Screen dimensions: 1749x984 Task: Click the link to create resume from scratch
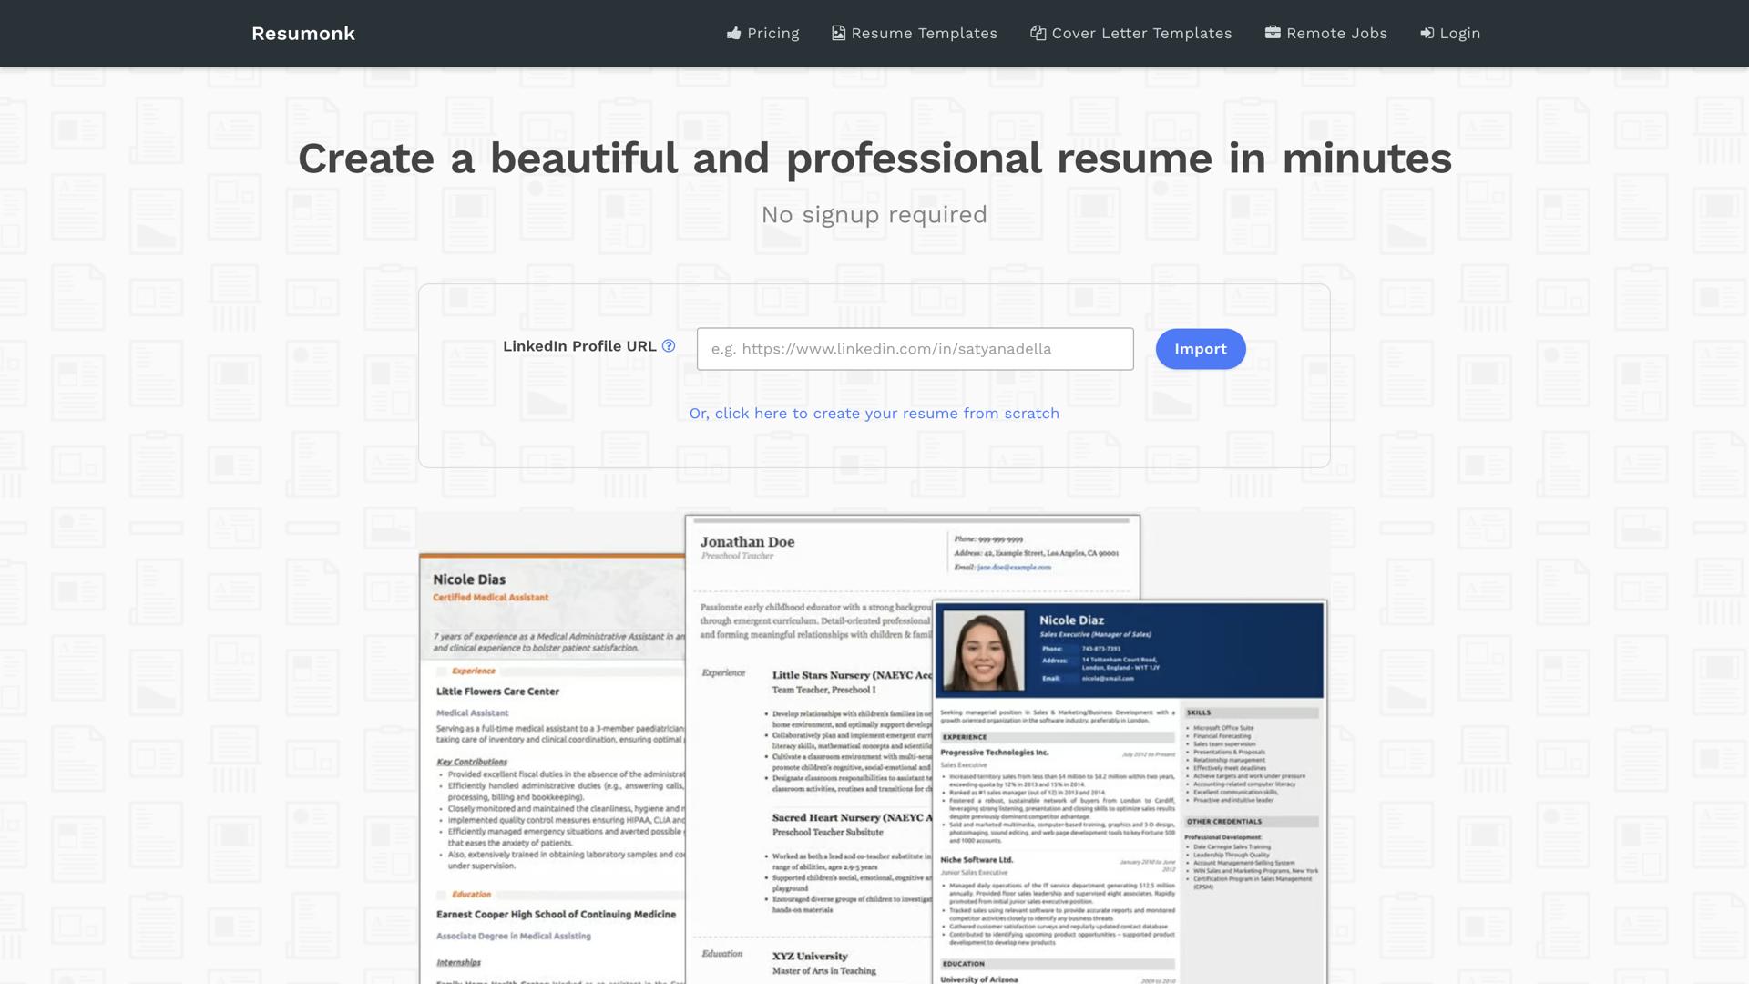click(874, 413)
